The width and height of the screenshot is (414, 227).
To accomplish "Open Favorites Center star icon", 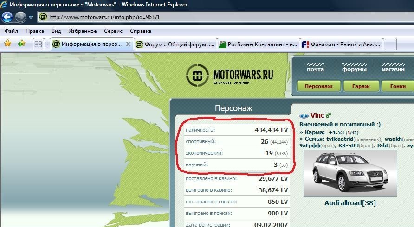I will click(7, 44).
